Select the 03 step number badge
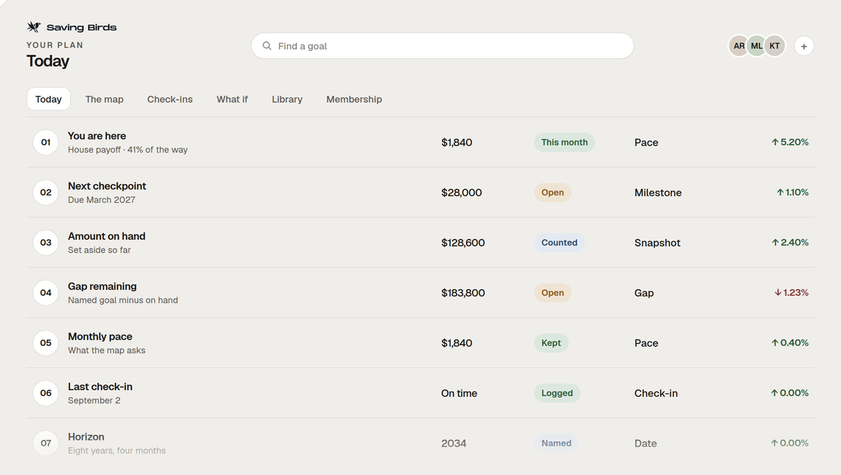 pyautogui.click(x=46, y=243)
